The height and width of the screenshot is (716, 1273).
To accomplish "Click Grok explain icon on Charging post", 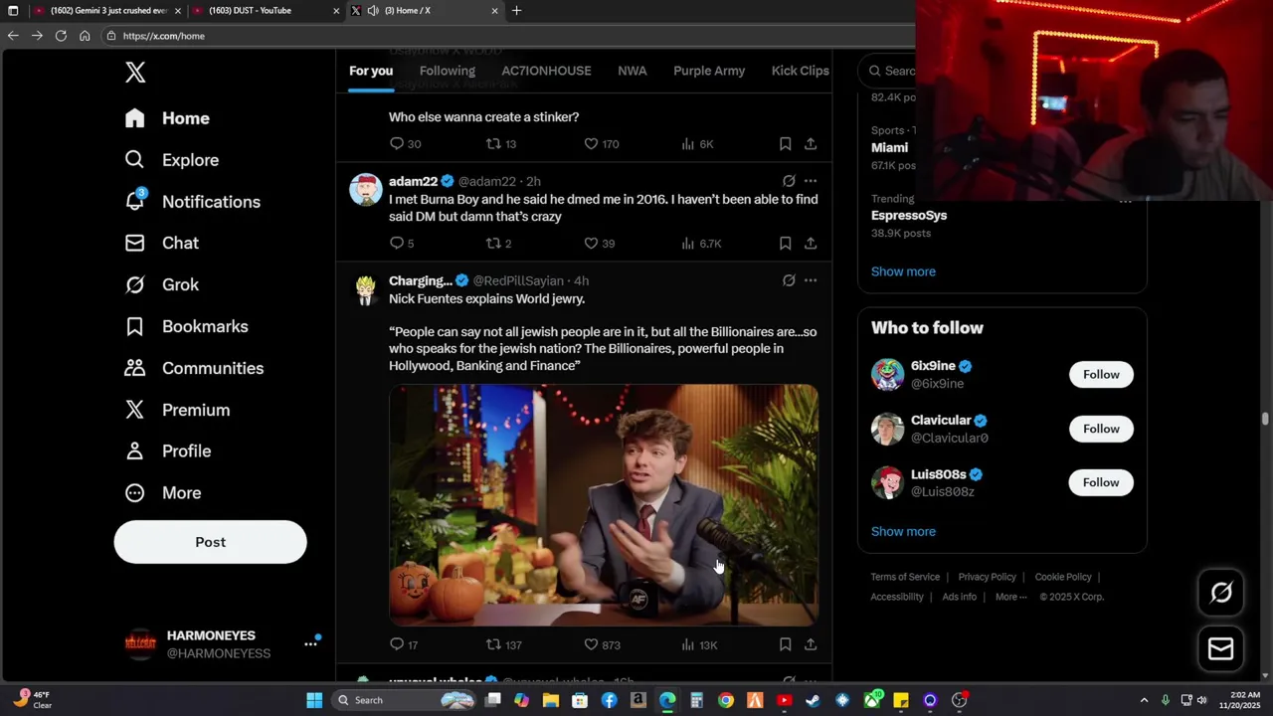I will coord(789,280).
